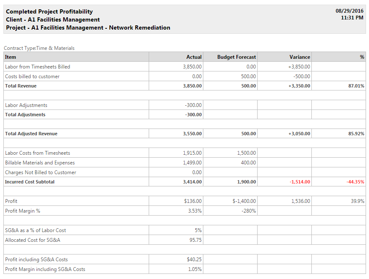Select the Total Adjustments row label
Image resolution: width=369 pixels, height=279 pixels.
pos(25,115)
